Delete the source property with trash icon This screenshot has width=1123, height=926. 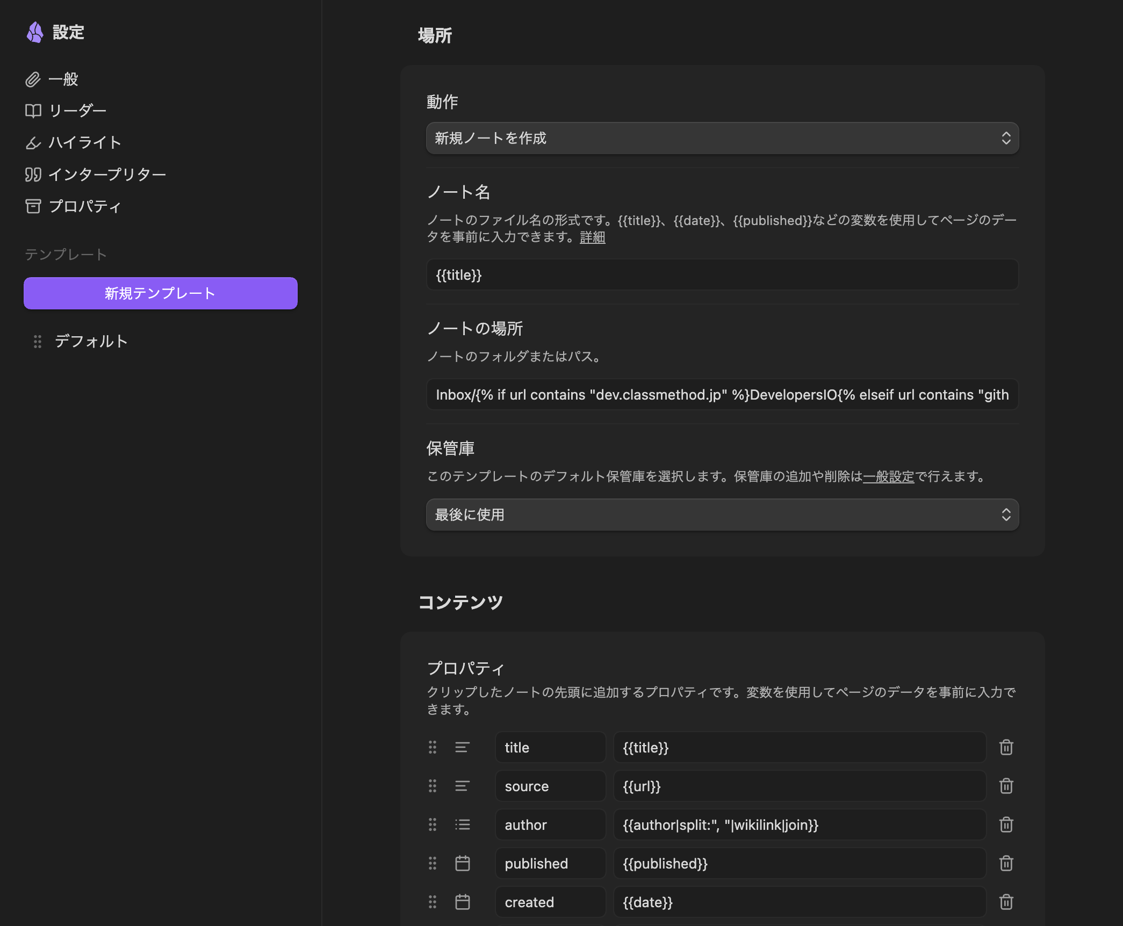[x=1006, y=786]
